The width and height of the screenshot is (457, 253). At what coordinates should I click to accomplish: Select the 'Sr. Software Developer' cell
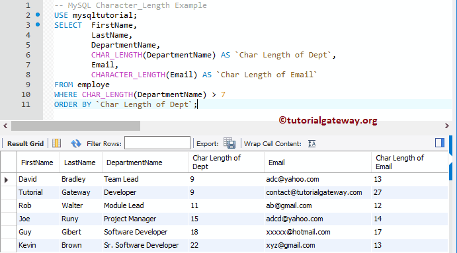[145, 245]
